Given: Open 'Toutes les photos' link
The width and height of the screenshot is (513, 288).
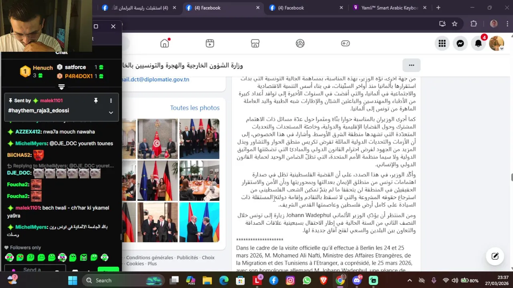Looking at the screenshot, I should click(x=195, y=108).
